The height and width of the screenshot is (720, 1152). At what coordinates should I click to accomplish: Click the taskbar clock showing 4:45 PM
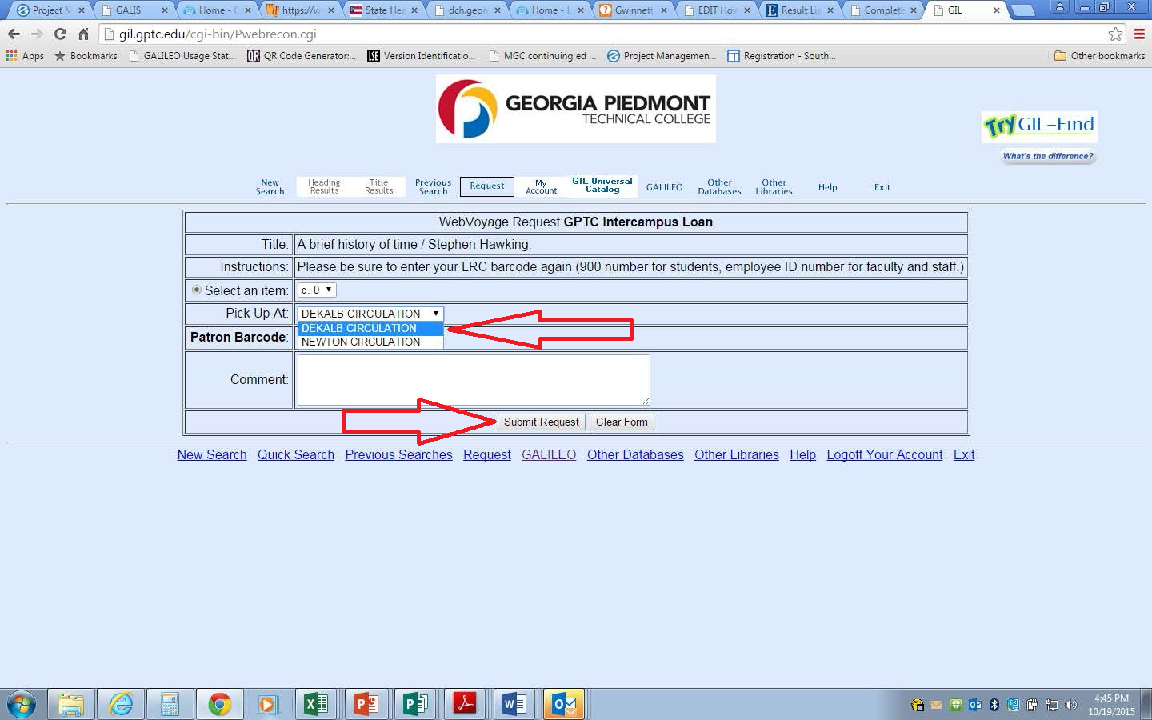(1111, 705)
